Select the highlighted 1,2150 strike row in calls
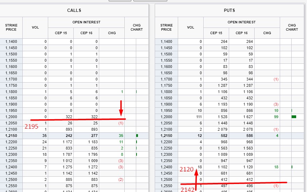Screen dimensions: 307x192 click(74, 136)
